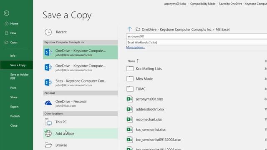Select the incomechart.xlsx file
267x150 pixels.
click(x=149, y=120)
